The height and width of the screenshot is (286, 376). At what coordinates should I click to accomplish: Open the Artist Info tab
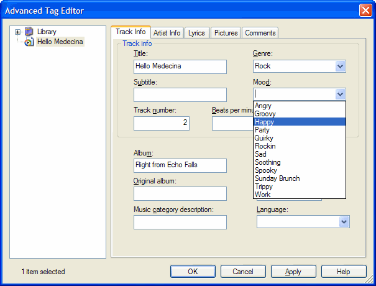167,32
